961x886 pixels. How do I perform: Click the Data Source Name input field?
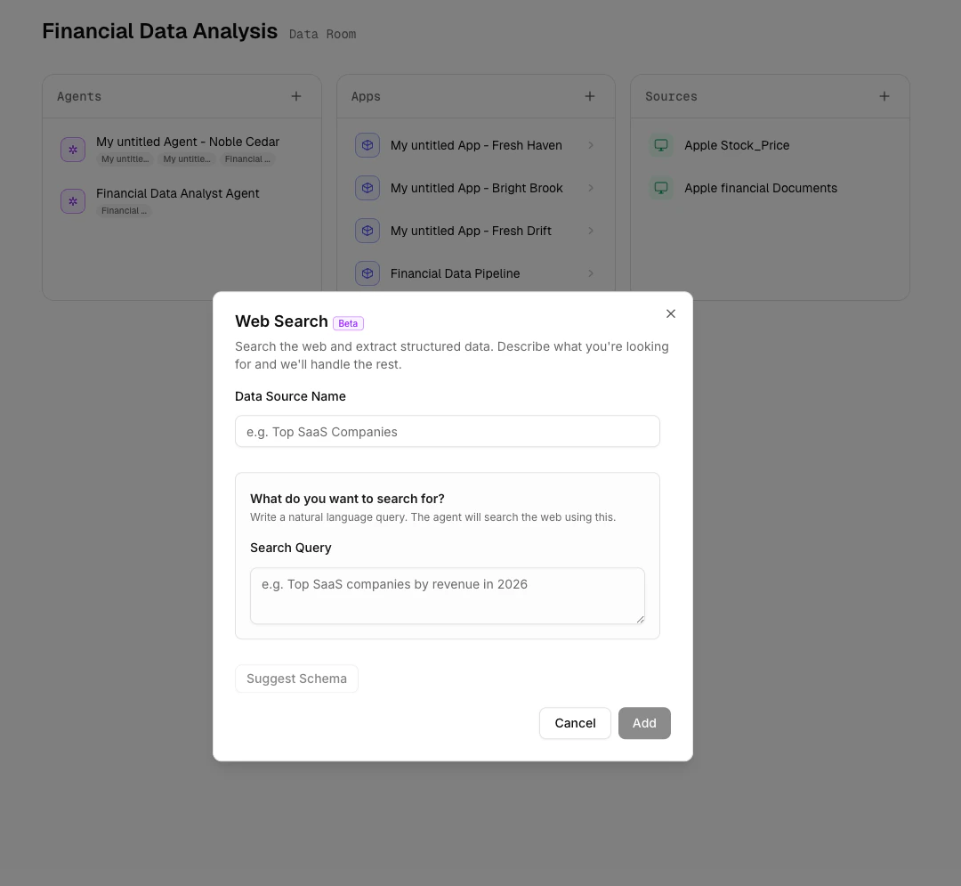[x=447, y=431]
